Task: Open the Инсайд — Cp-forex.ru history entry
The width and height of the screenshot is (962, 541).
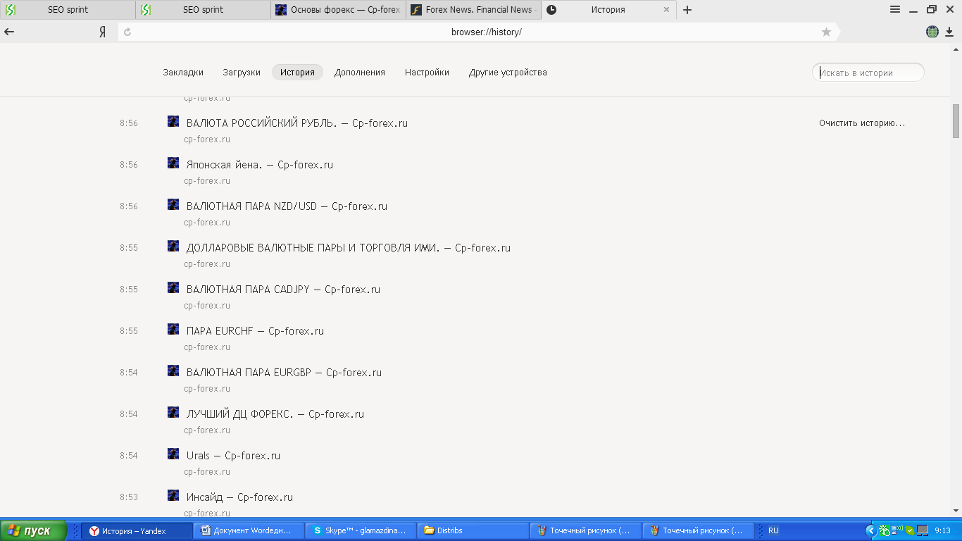Action: click(x=239, y=497)
